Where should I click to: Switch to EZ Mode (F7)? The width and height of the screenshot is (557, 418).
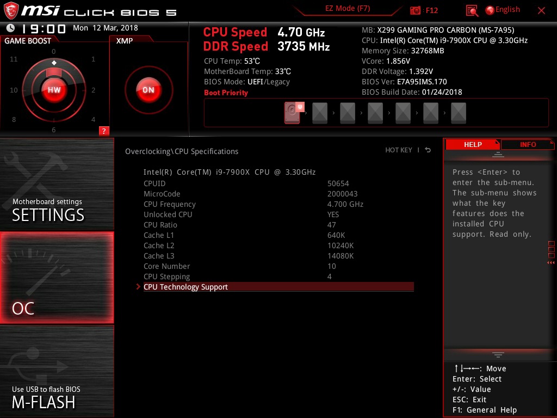tap(348, 9)
